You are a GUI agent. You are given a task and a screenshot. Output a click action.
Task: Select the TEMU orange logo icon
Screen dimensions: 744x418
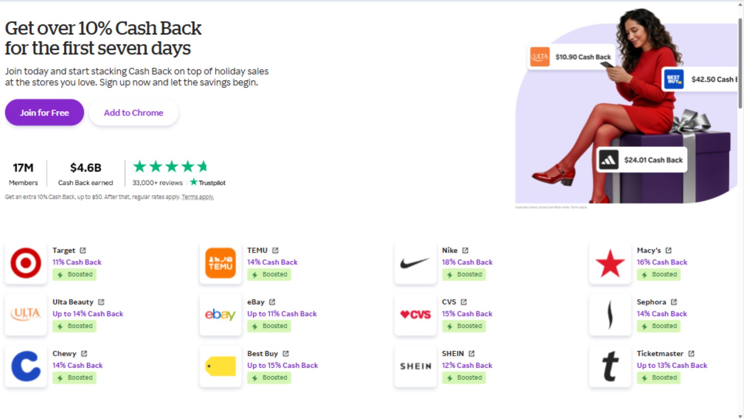[220, 263]
